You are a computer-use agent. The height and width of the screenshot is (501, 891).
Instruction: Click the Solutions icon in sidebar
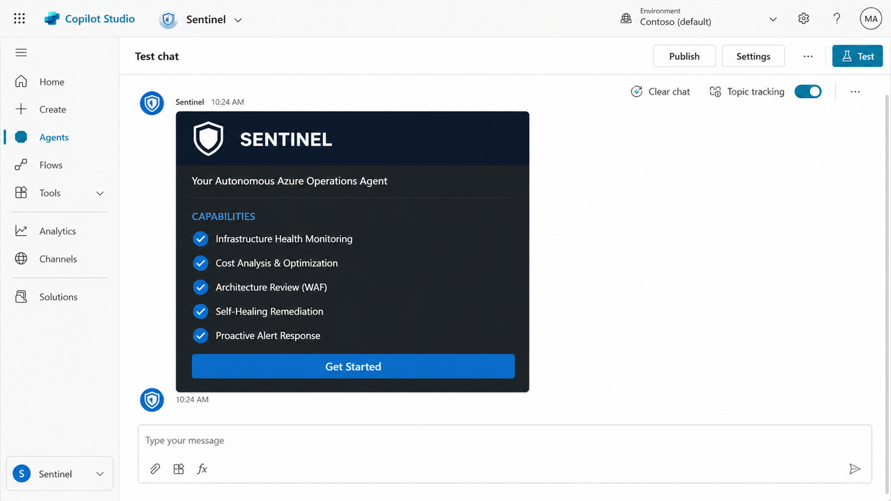click(21, 296)
